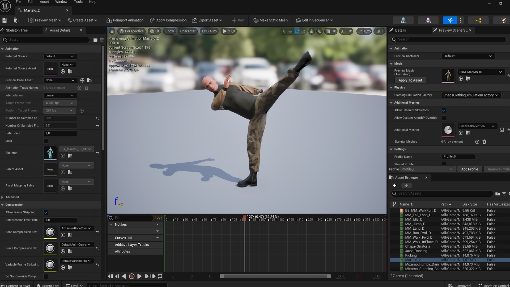
Task: Open the Skeleton editor mode
Action: 403,20
